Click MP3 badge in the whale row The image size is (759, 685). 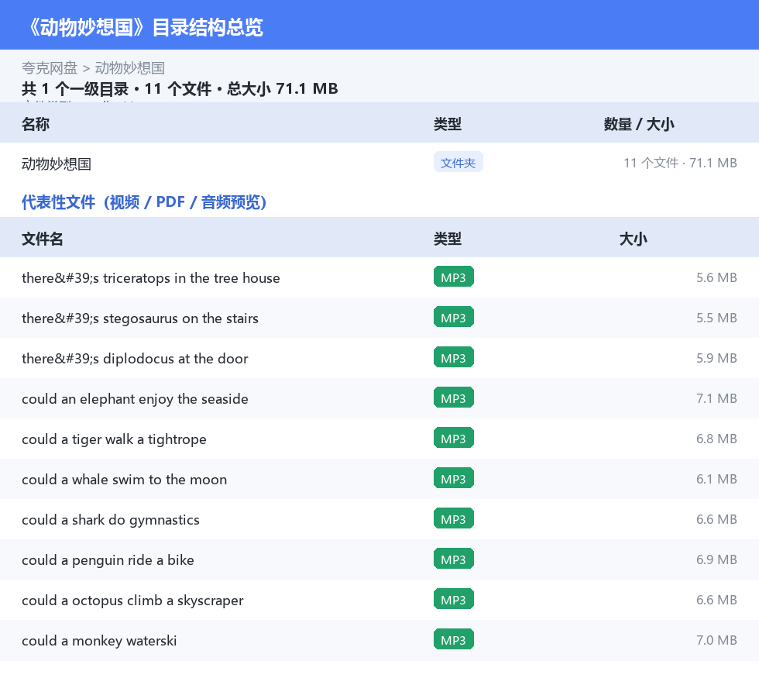pyautogui.click(x=454, y=478)
